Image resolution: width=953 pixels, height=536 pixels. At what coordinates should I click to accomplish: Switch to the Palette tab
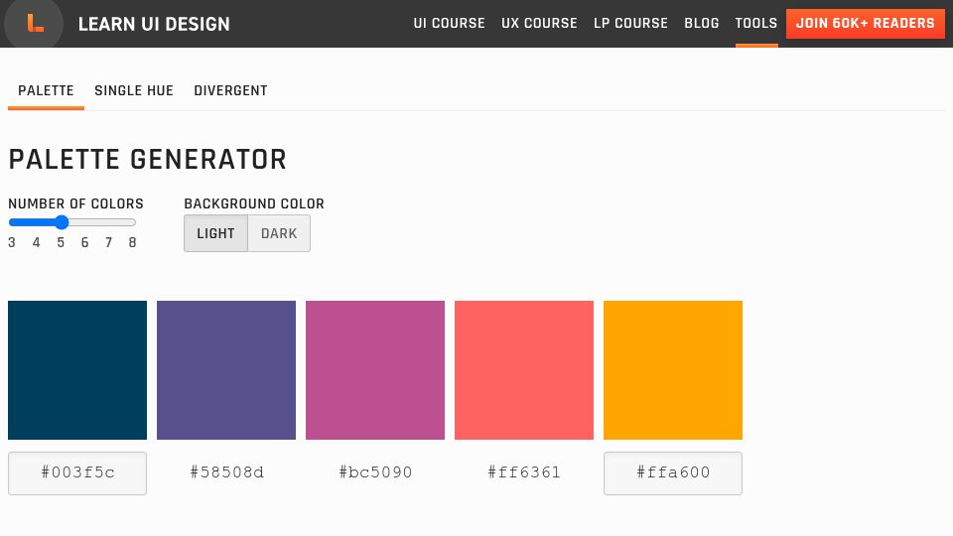coord(46,90)
